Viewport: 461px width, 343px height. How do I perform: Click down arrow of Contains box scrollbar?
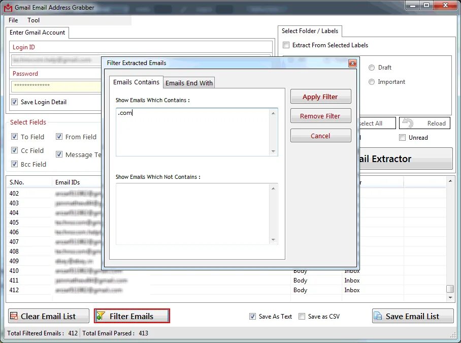click(x=274, y=151)
